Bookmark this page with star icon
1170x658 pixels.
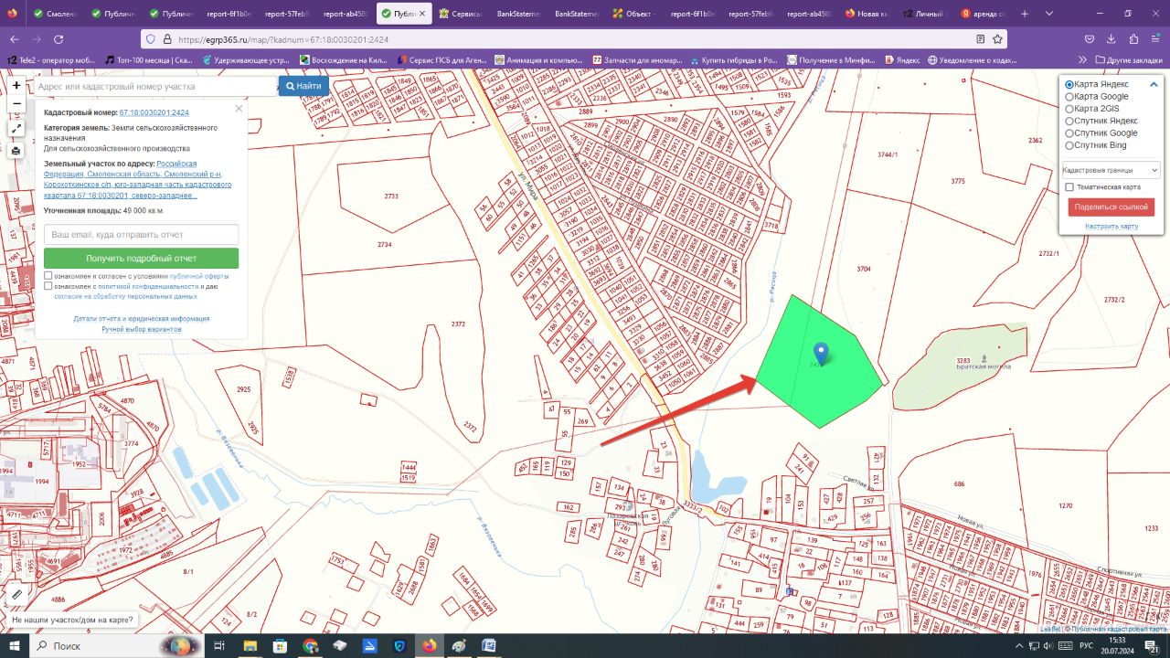click(x=998, y=39)
